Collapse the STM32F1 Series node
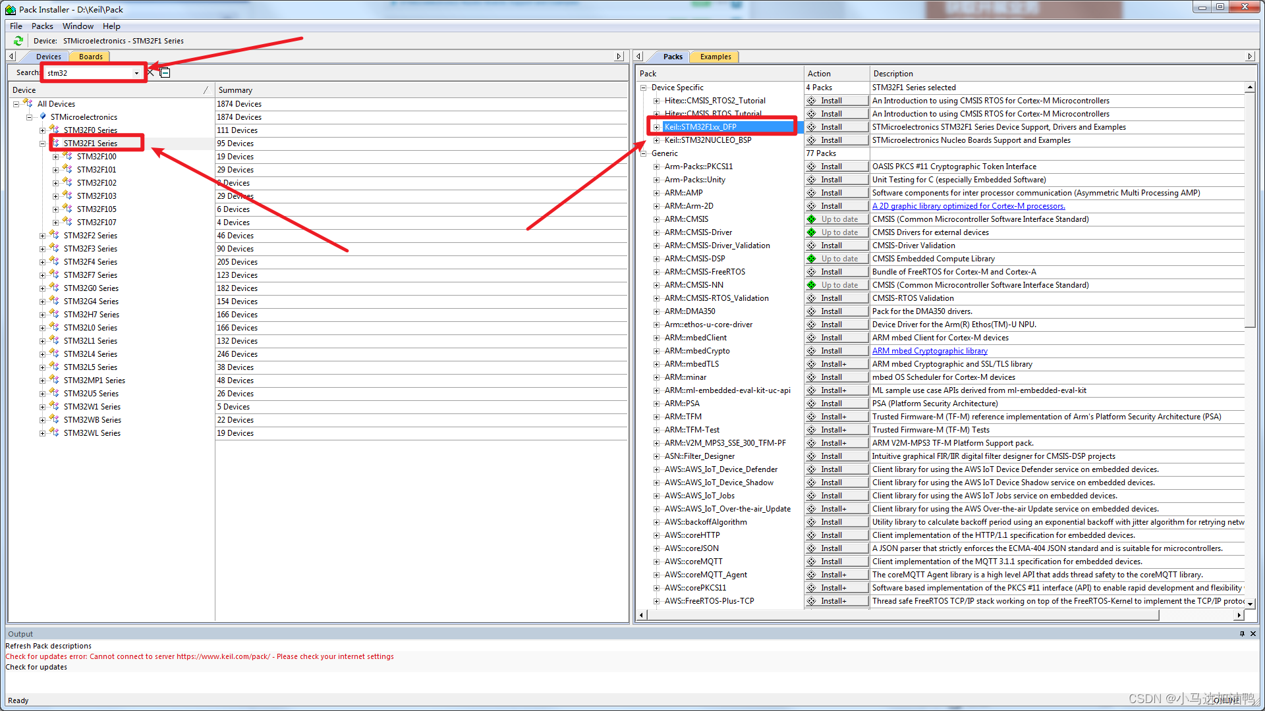The width and height of the screenshot is (1265, 711). [x=43, y=144]
